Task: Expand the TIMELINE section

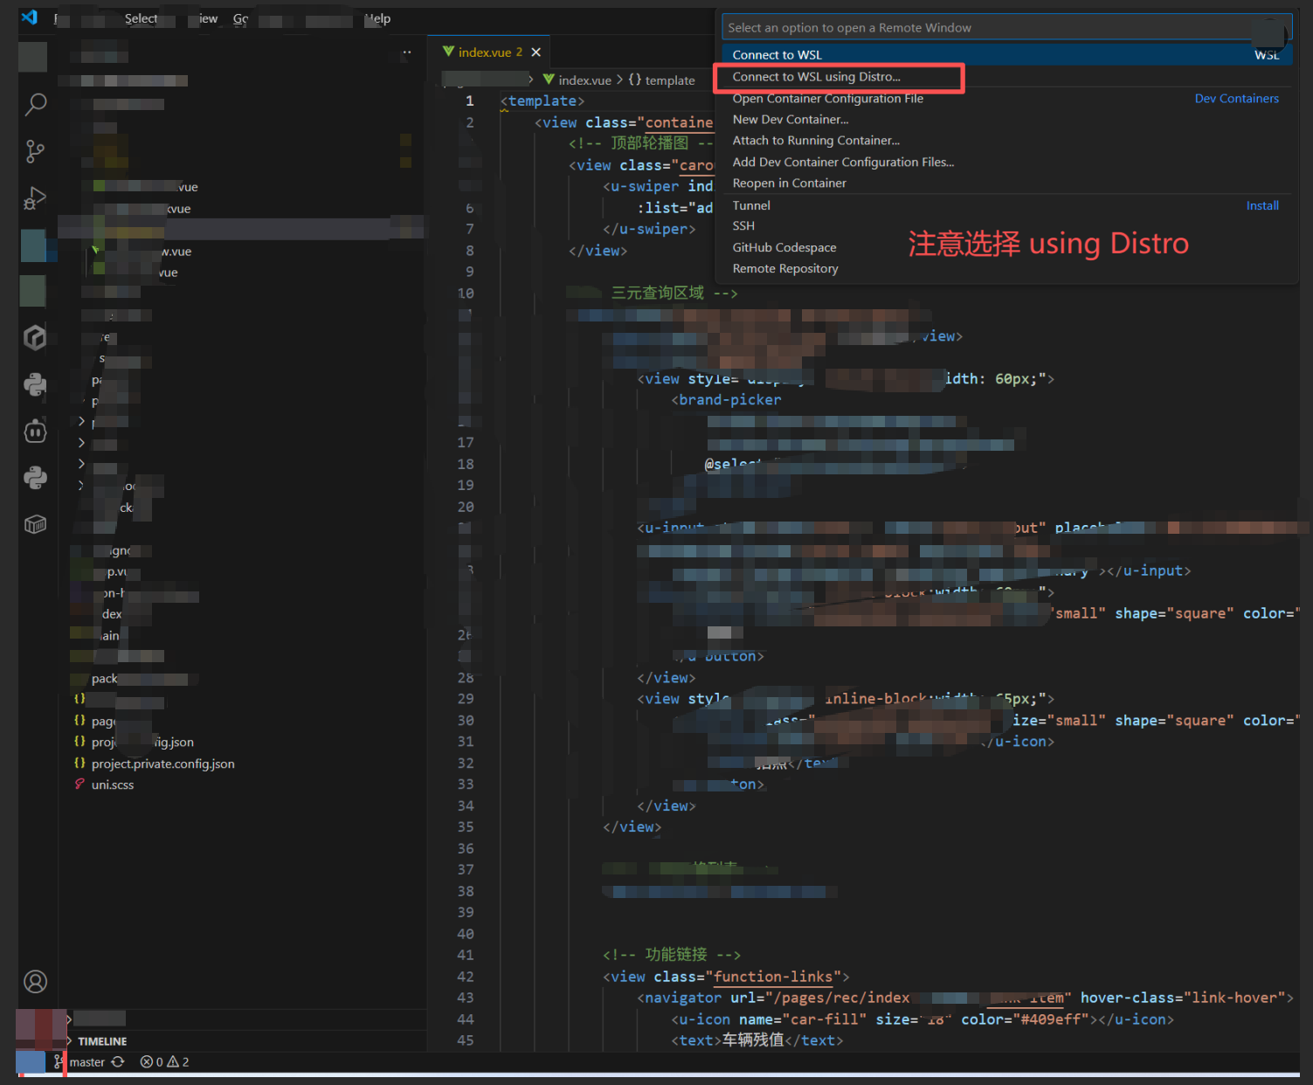Action: 101,1041
